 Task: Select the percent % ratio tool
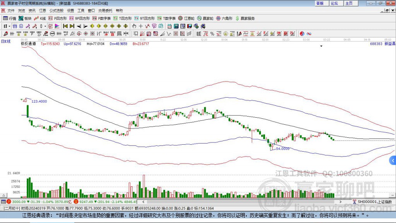pos(212,34)
